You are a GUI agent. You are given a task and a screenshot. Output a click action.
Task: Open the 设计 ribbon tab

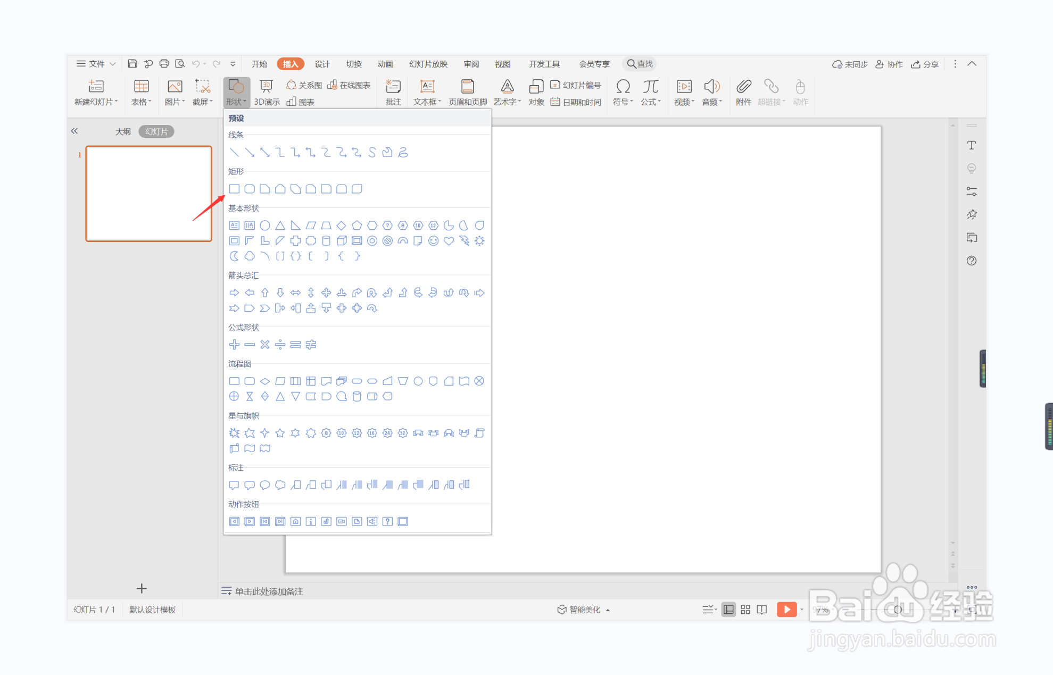[322, 64]
